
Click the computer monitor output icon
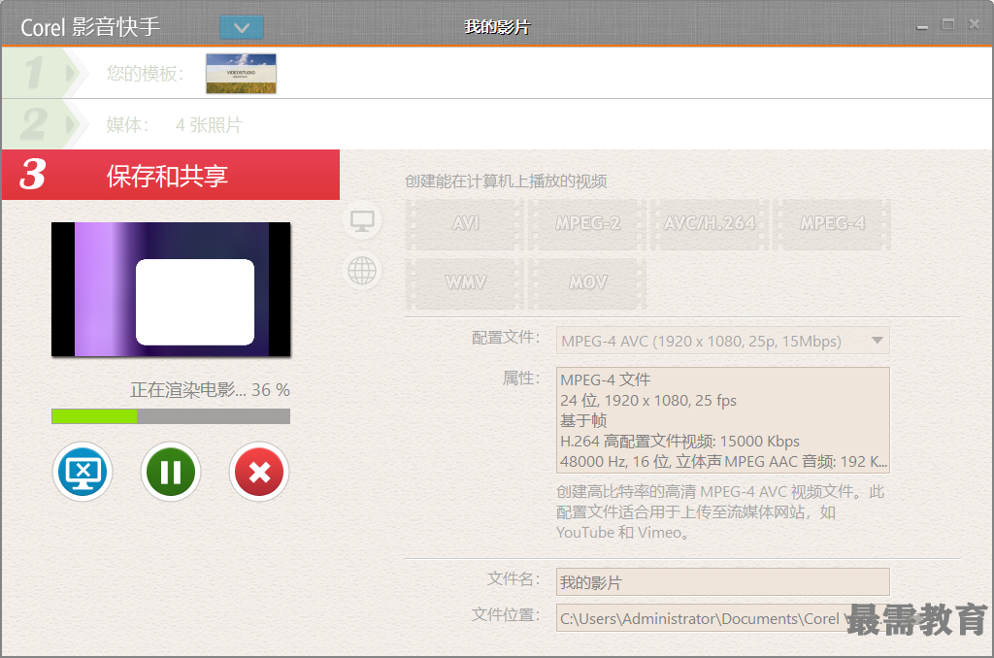[x=362, y=221]
